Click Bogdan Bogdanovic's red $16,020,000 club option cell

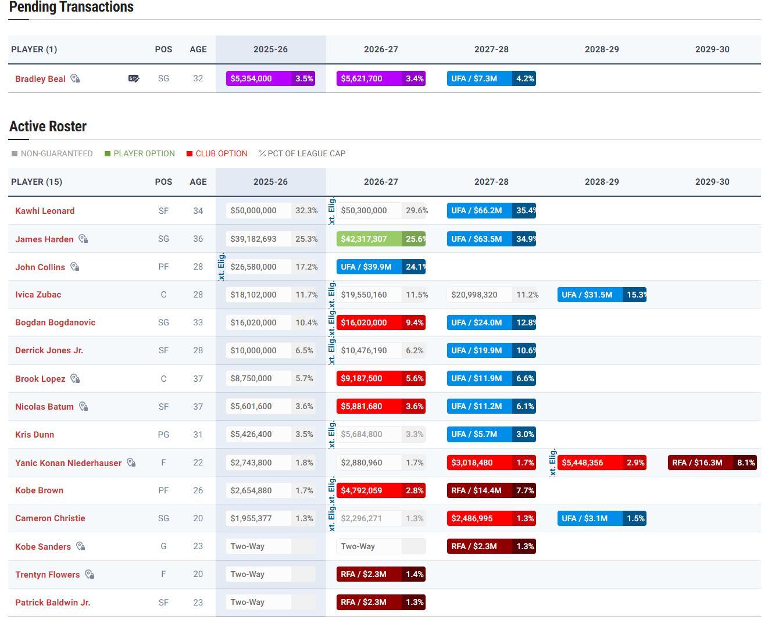(369, 322)
